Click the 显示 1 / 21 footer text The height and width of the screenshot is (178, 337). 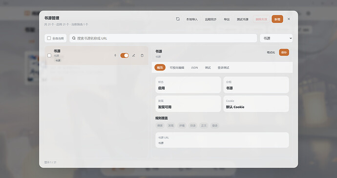[50, 162]
